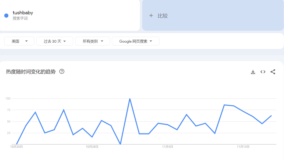Edit the tushbaby search term

[x=23, y=13]
